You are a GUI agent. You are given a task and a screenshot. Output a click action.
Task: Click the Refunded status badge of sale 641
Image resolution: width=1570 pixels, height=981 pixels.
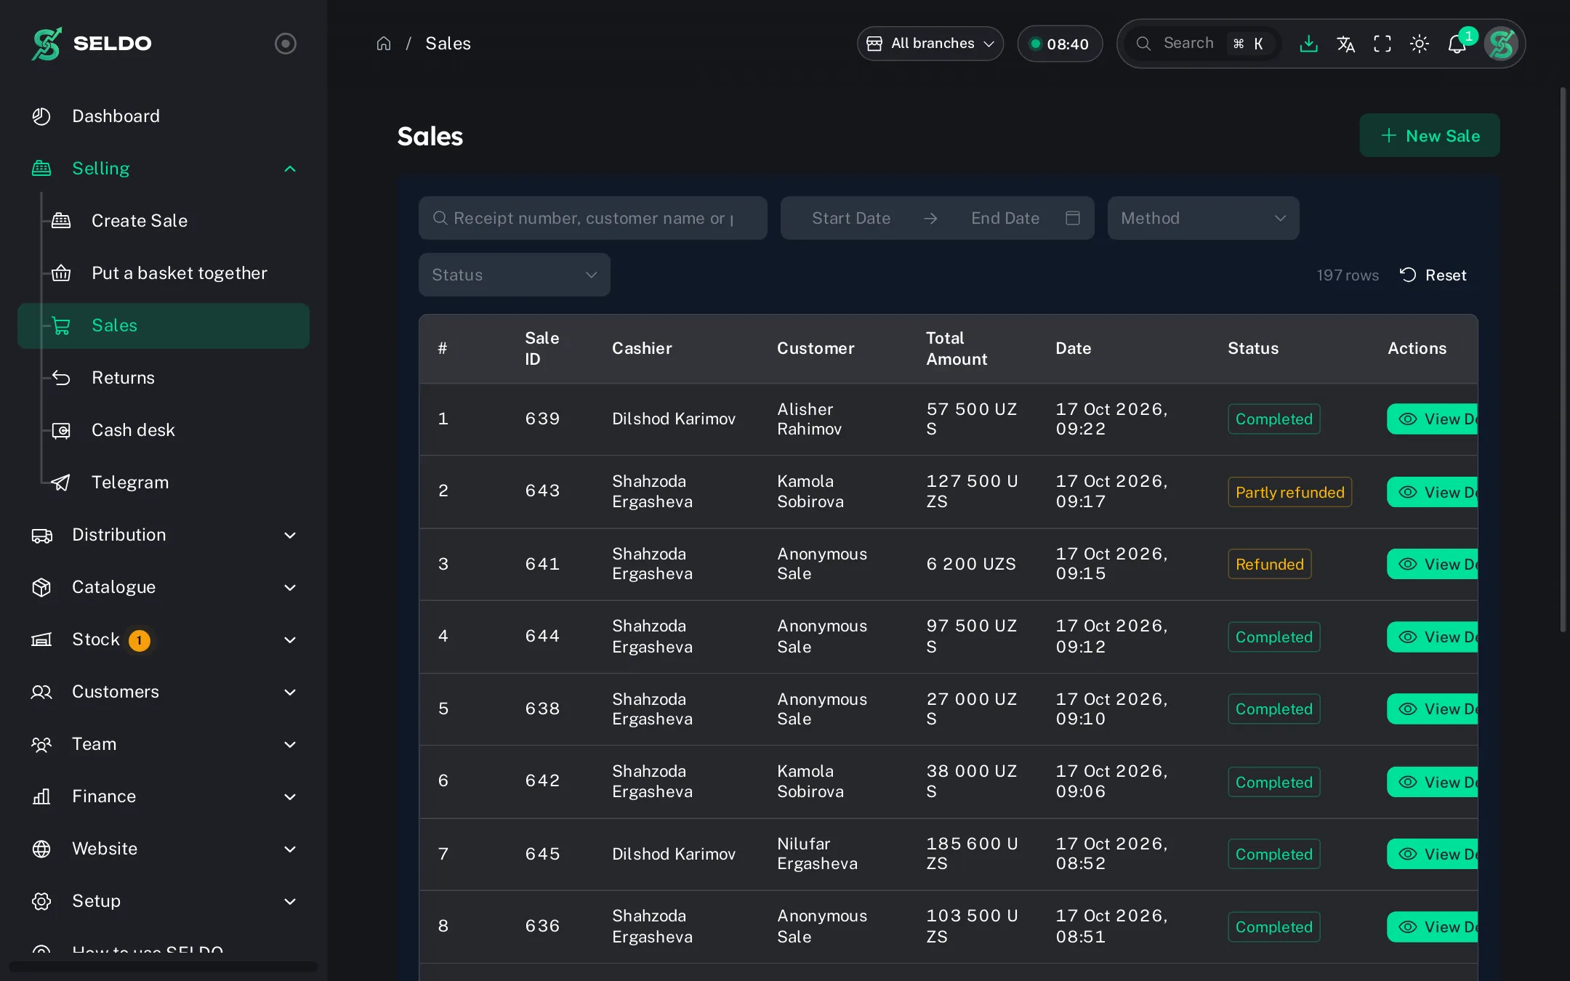click(x=1270, y=564)
